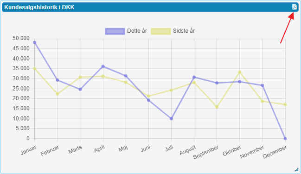
Task: Click the '10.000' y-axis value
Action: tap(21, 119)
